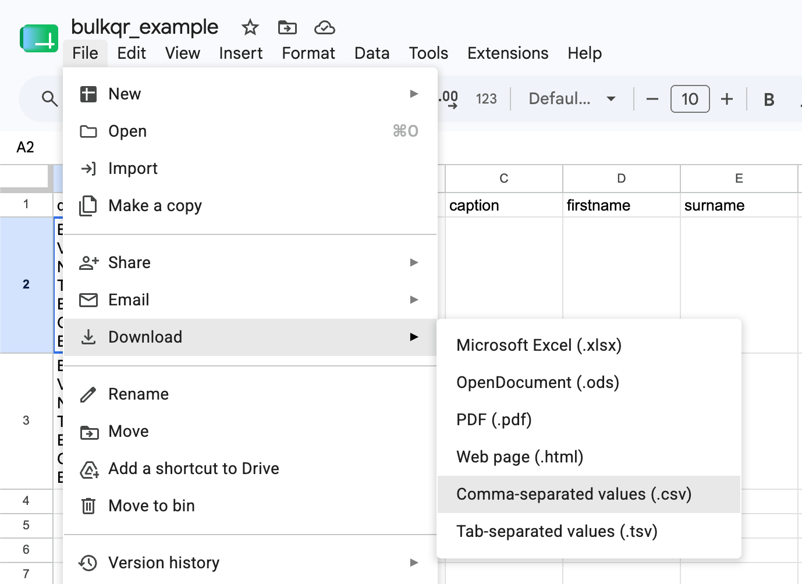The height and width of the screenshot is (584, 802).
Task: Click the New spreadsheet icon in menu
Action: pyautogui.click(x=88, y=94)
